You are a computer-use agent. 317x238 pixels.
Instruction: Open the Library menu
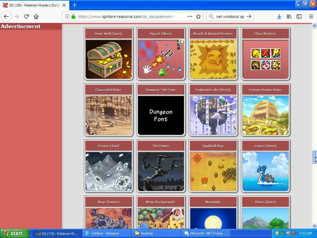click(x=289, y=17)
